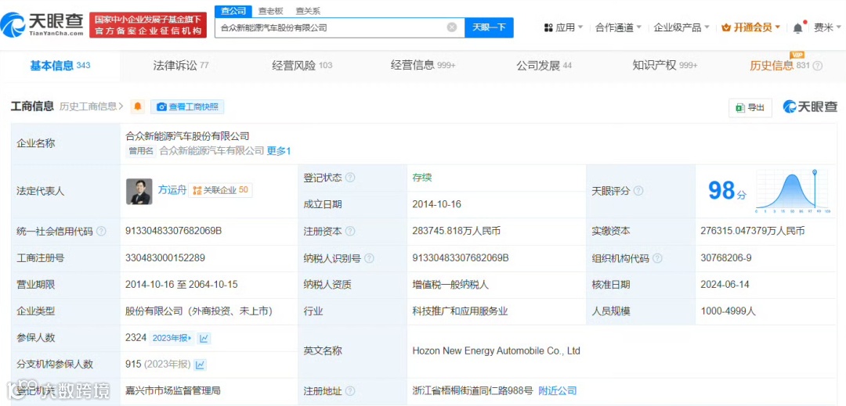Viewport: 846px width, 406px height.
Task: Click the 组织机构代码 value 30768206-9
Action: click(725, 258)
